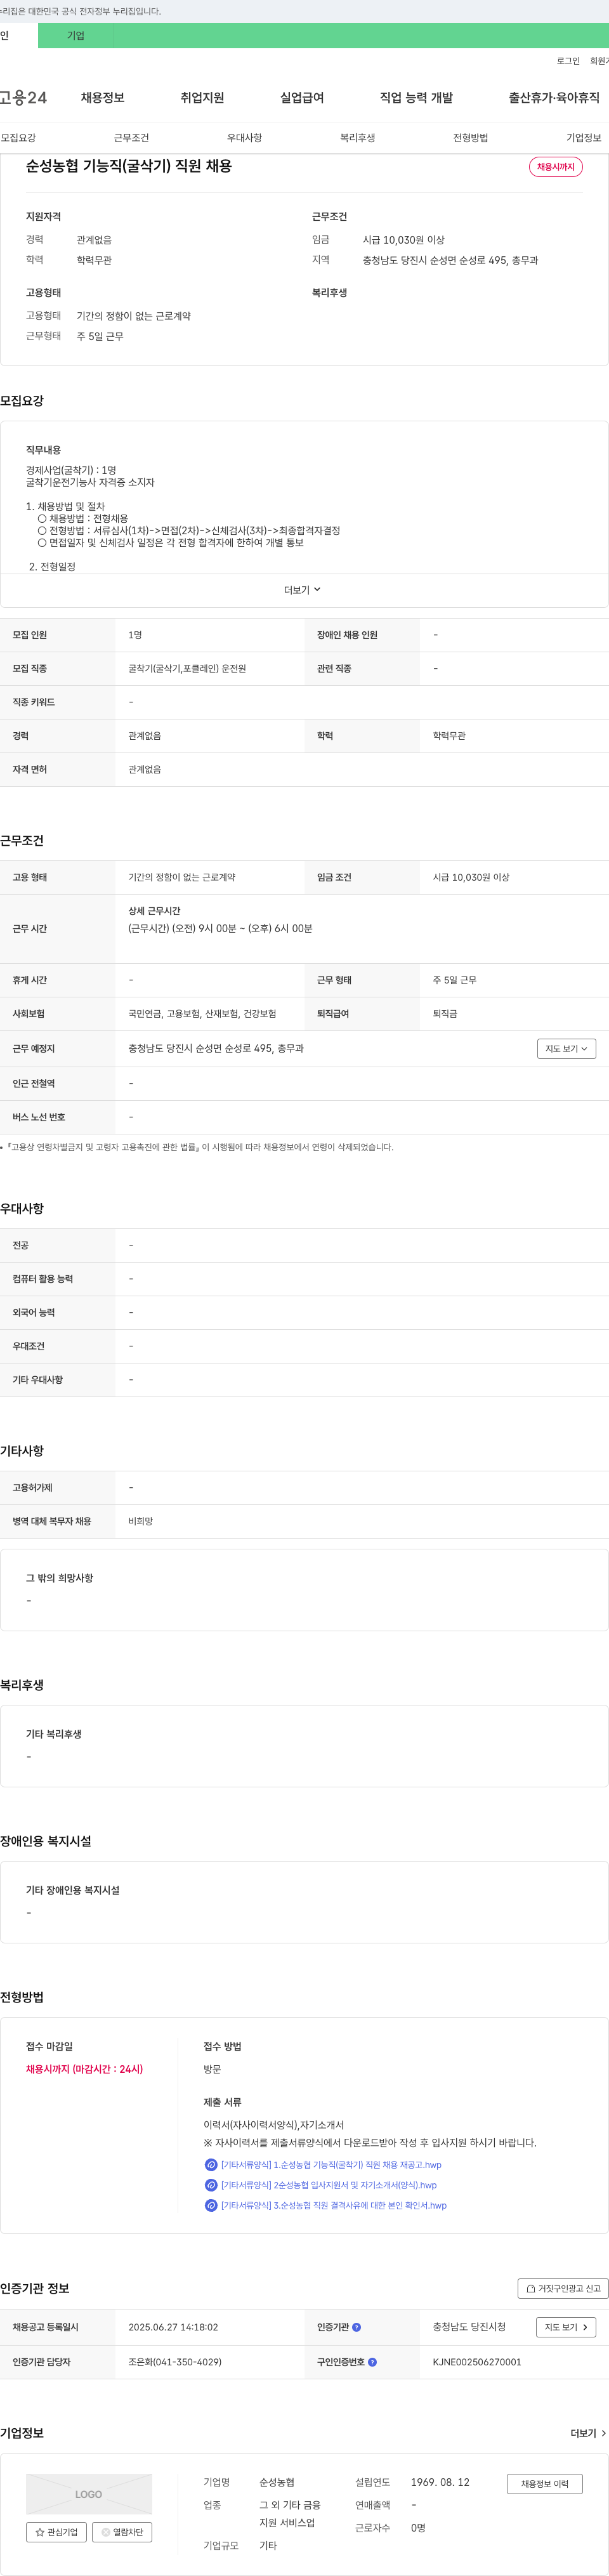
Task: Open 직업 능력 개발 menu
Action: [416, 98]
